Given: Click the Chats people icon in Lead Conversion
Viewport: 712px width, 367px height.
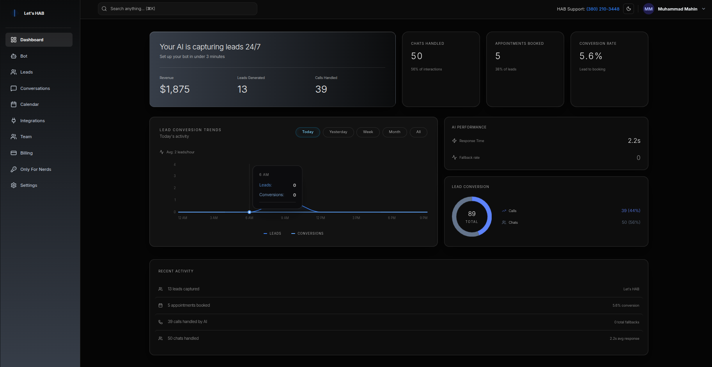Looking at the screenshot, I should pyautogui.click(x=504, y=223).
